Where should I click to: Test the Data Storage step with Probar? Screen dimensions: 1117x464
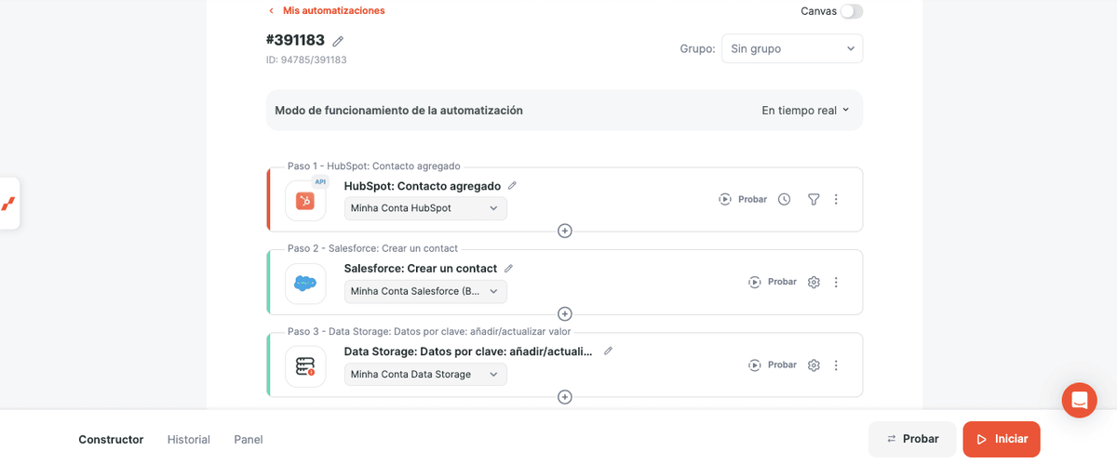773,365
